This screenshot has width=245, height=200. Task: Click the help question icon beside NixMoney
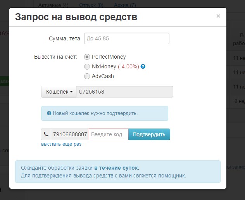click(143, 66)
